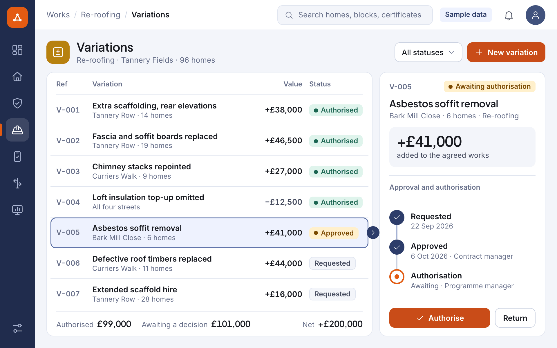
Task: Click the +£46,500 value
Action: (x=283, y=141)
